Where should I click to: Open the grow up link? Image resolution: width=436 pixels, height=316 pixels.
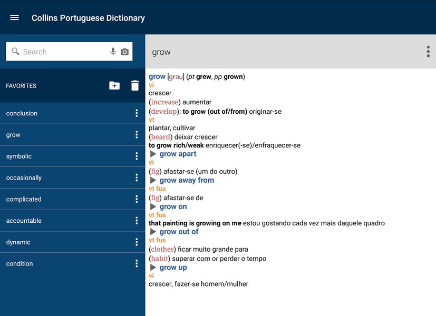173,268
